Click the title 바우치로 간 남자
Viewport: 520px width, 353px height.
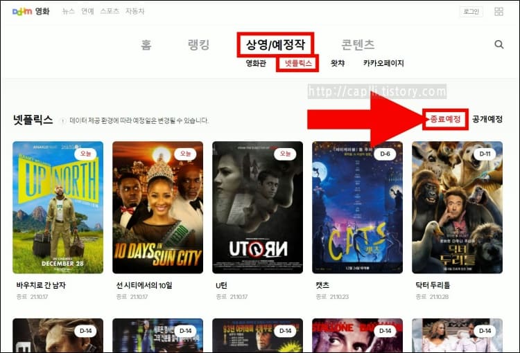[x=41, y=285]
